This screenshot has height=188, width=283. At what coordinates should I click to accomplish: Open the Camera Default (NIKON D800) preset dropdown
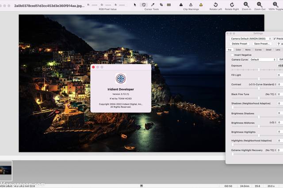tap(251, 38)
